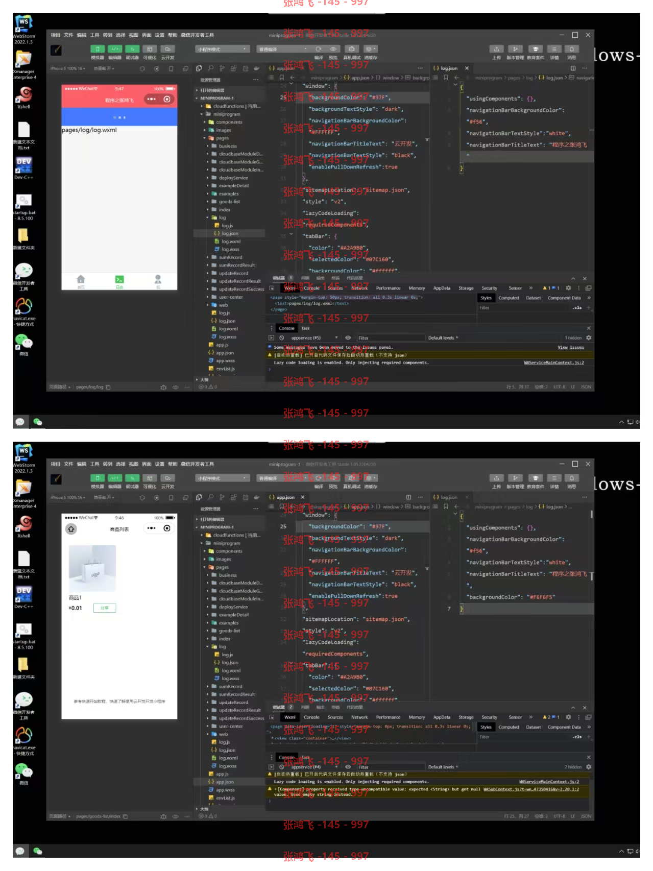Open explorer files sidebar icon in lower window

click(199, 497)
